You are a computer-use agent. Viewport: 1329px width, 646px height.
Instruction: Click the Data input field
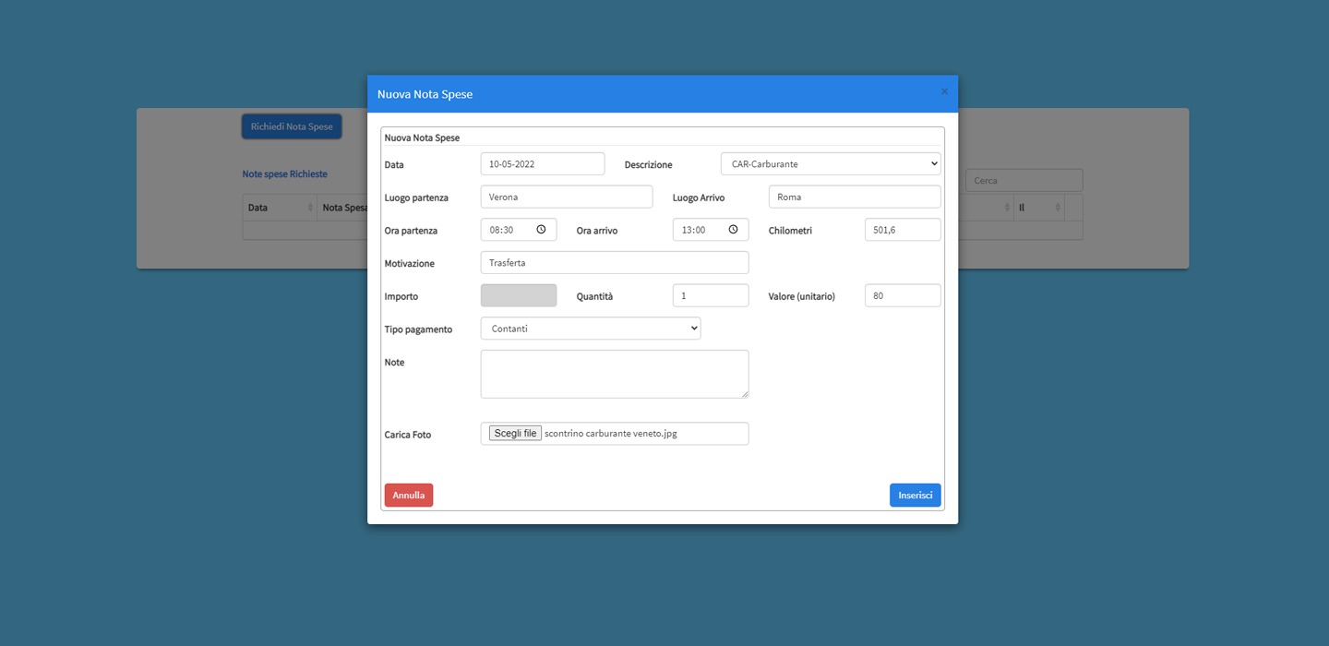click(542, 164)
